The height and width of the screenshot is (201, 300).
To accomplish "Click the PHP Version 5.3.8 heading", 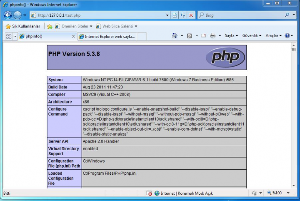I will pos(74,54).
